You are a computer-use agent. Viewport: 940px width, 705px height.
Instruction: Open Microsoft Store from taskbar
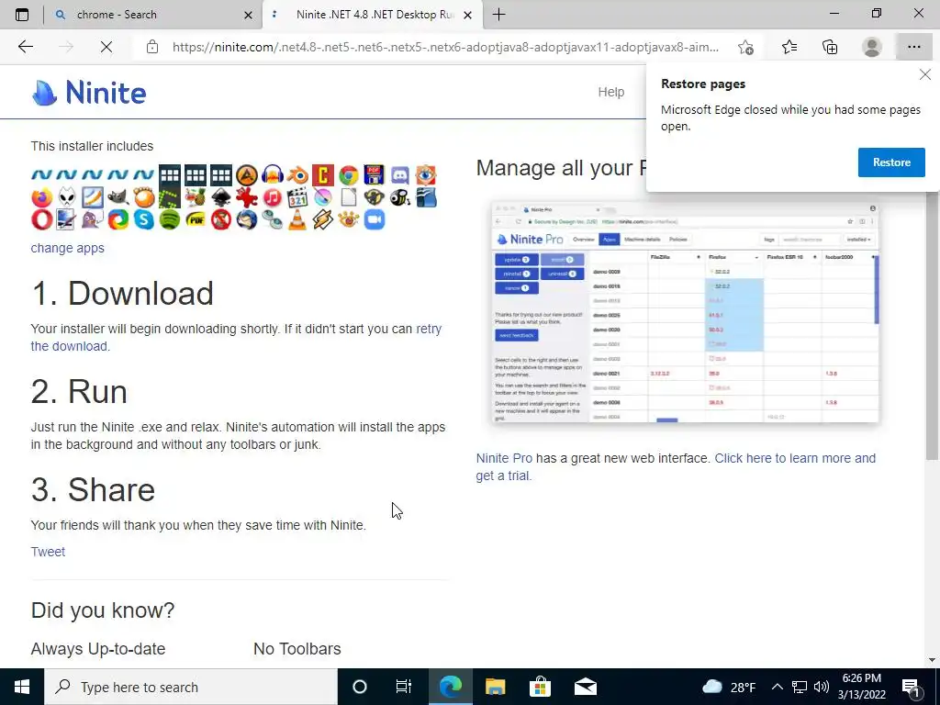pos(540,687)
